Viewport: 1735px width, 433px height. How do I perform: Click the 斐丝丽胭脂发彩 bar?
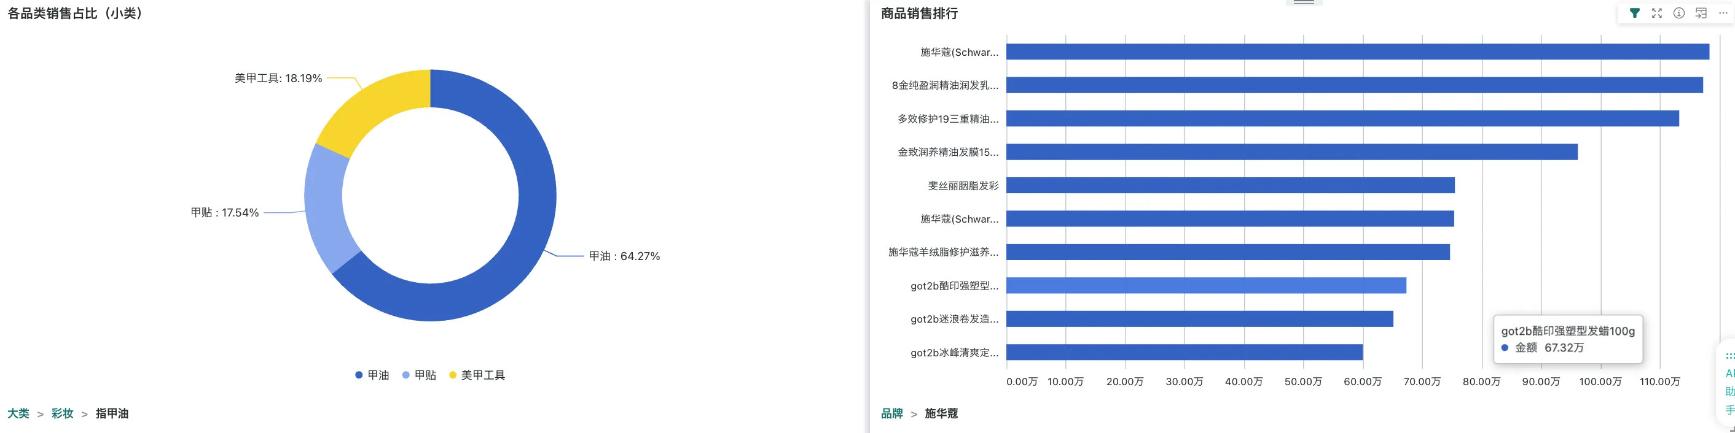coord(1230,186)
